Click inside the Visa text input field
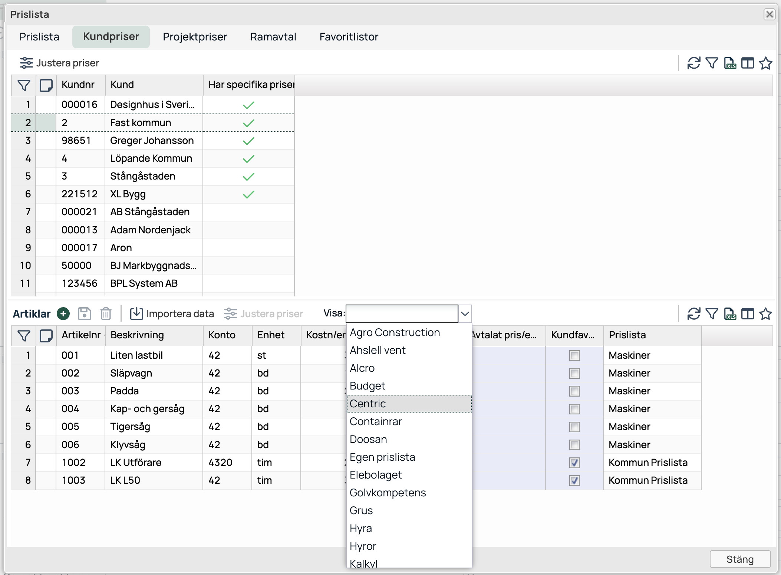Screen dimensions: 781x575 402,314
